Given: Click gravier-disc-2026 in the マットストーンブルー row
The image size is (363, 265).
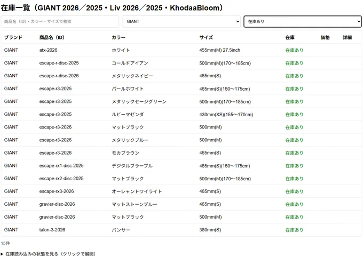Looking at the screenshot, I should [x=57, y=204].
